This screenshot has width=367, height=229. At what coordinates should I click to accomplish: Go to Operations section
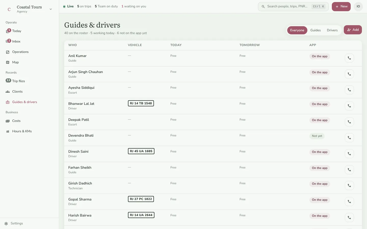(x=29, y=52)
